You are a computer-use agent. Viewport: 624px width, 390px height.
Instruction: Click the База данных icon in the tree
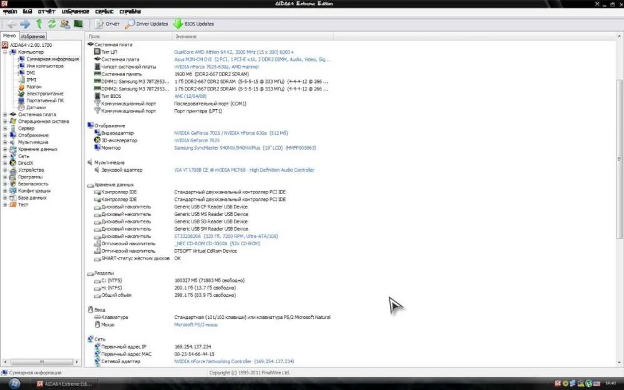[x=12, y=198]
